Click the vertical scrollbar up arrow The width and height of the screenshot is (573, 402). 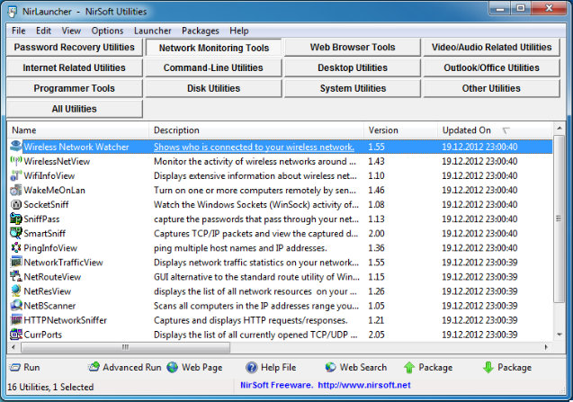click(x=560, y=128)
